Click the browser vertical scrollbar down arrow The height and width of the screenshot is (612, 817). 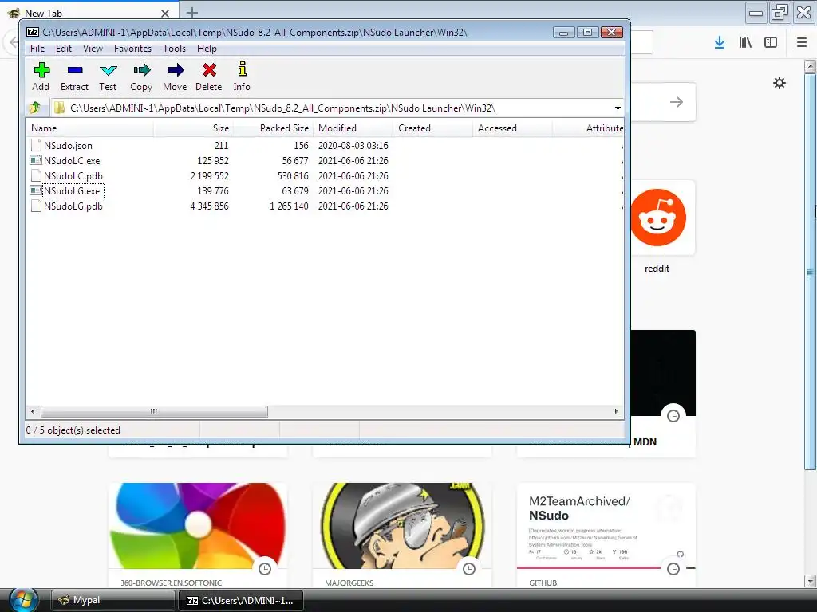click(811, 580)
